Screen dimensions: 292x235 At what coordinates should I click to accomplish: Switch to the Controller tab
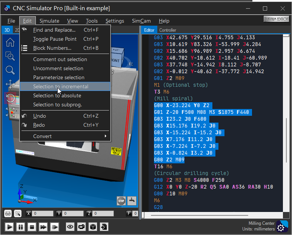coord(168,30)
